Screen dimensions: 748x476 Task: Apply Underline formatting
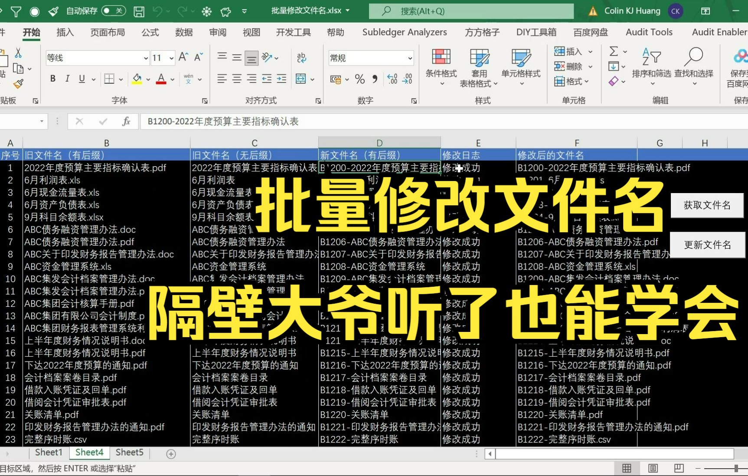tap(82, 79)
